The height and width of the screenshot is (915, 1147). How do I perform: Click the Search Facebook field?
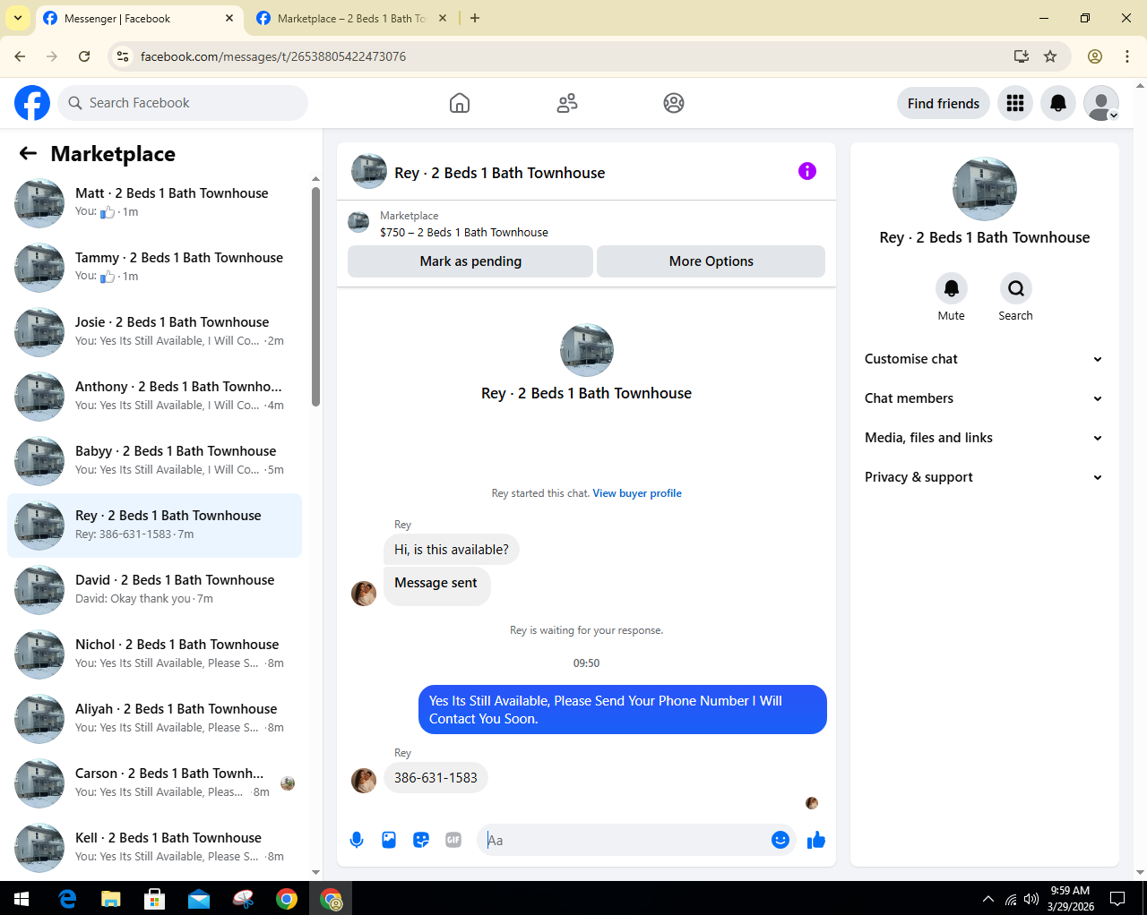click(183, 103)
